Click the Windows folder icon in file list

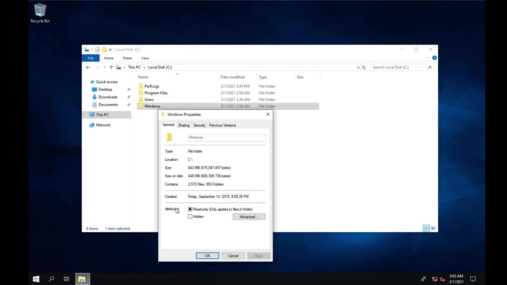141,106
